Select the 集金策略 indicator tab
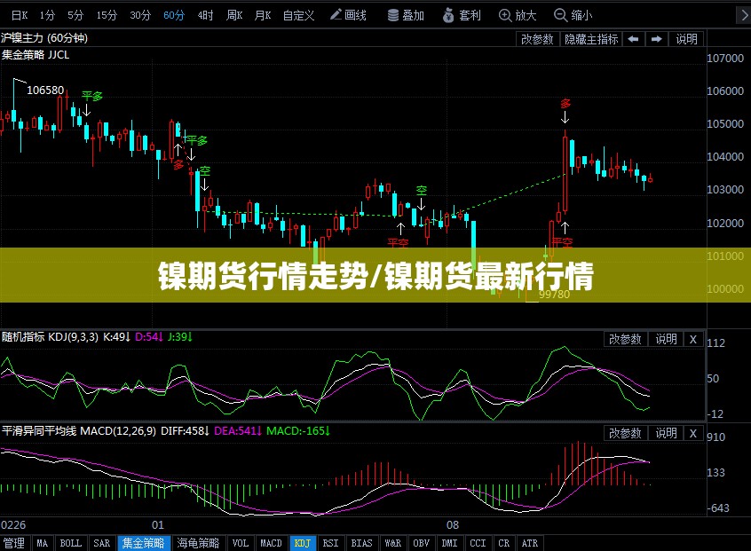751x551 pixels. click(x=143, y=543)
